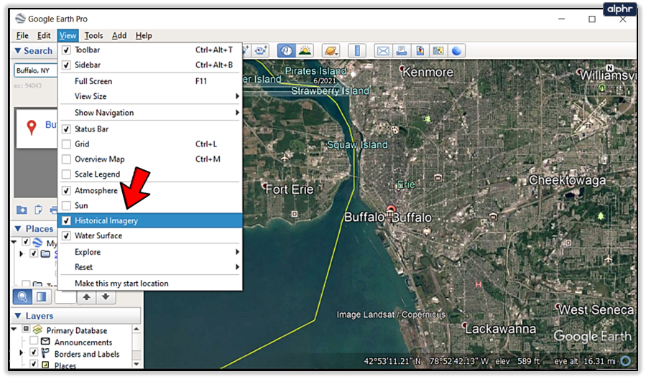Open the Edit menu
The height and width of the screenshot is (379, 646).
[44, 35]
